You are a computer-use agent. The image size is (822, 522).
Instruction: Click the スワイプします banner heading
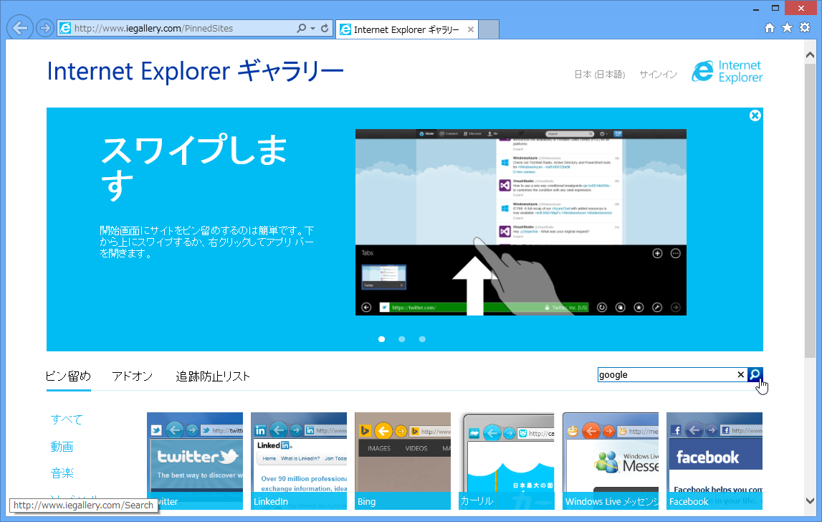click(194, 168)
